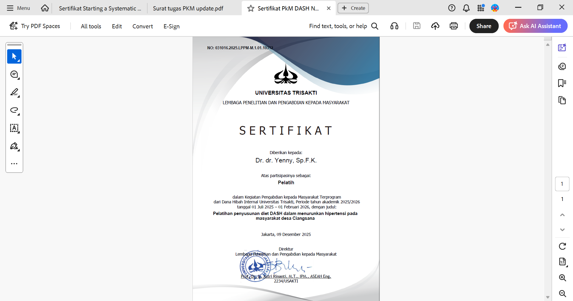Open Ask AI Assistant

tap(535, 26)
